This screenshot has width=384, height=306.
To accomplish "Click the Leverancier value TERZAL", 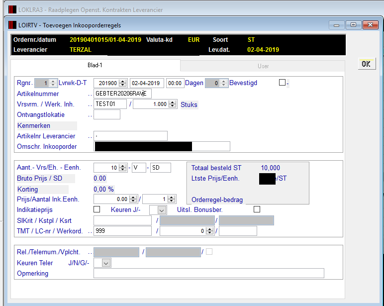I will (x=80, y=50).
